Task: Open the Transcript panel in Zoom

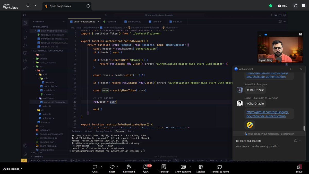Action: click(164, 168)
